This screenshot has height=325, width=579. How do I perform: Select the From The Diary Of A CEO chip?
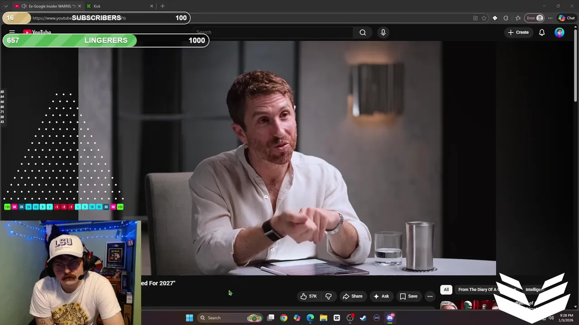[x=487, y=290]
